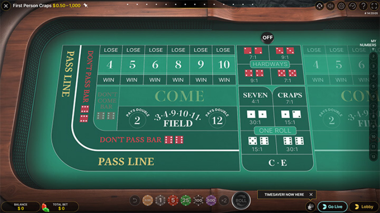Click the timesaver dice icon

click(x=310, y=206)
